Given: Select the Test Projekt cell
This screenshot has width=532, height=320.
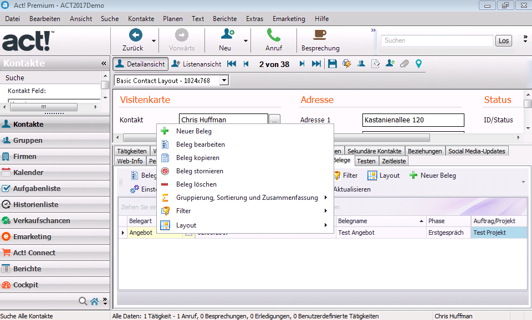Looking at the screenshot, I should click(x=499, y=233).
